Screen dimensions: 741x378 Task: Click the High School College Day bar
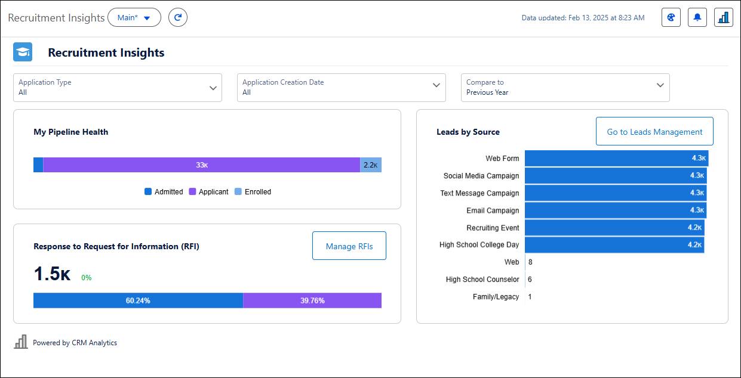point(614,244)
